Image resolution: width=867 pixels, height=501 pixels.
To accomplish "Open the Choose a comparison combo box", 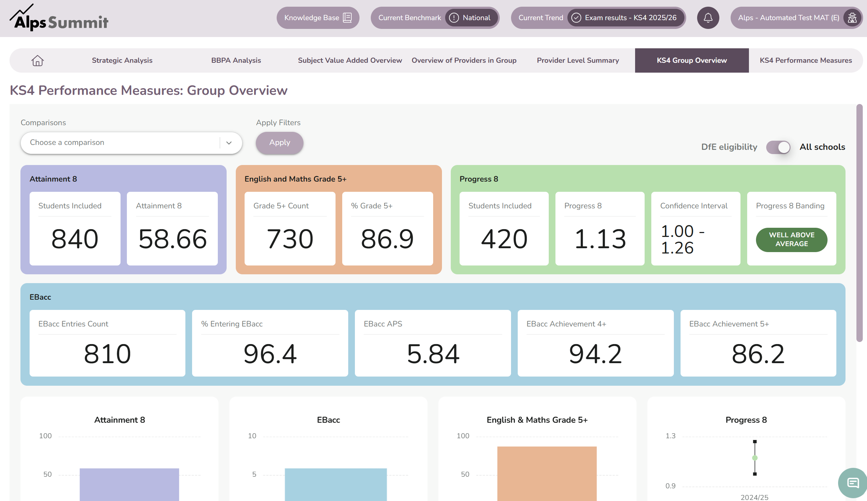I will point(131,143).
